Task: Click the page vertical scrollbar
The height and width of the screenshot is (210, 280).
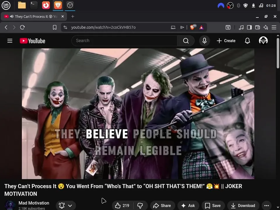Action: click(278, 53)
